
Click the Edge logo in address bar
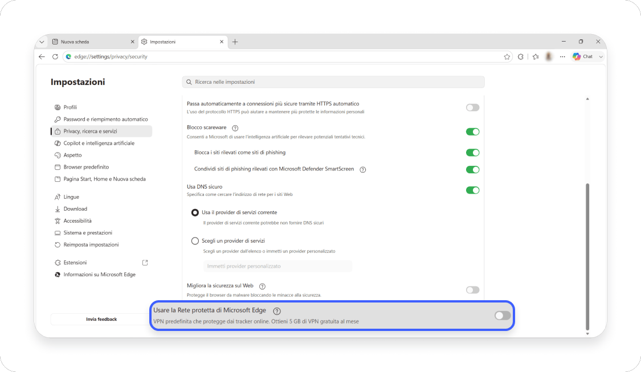tap(69, 57)
